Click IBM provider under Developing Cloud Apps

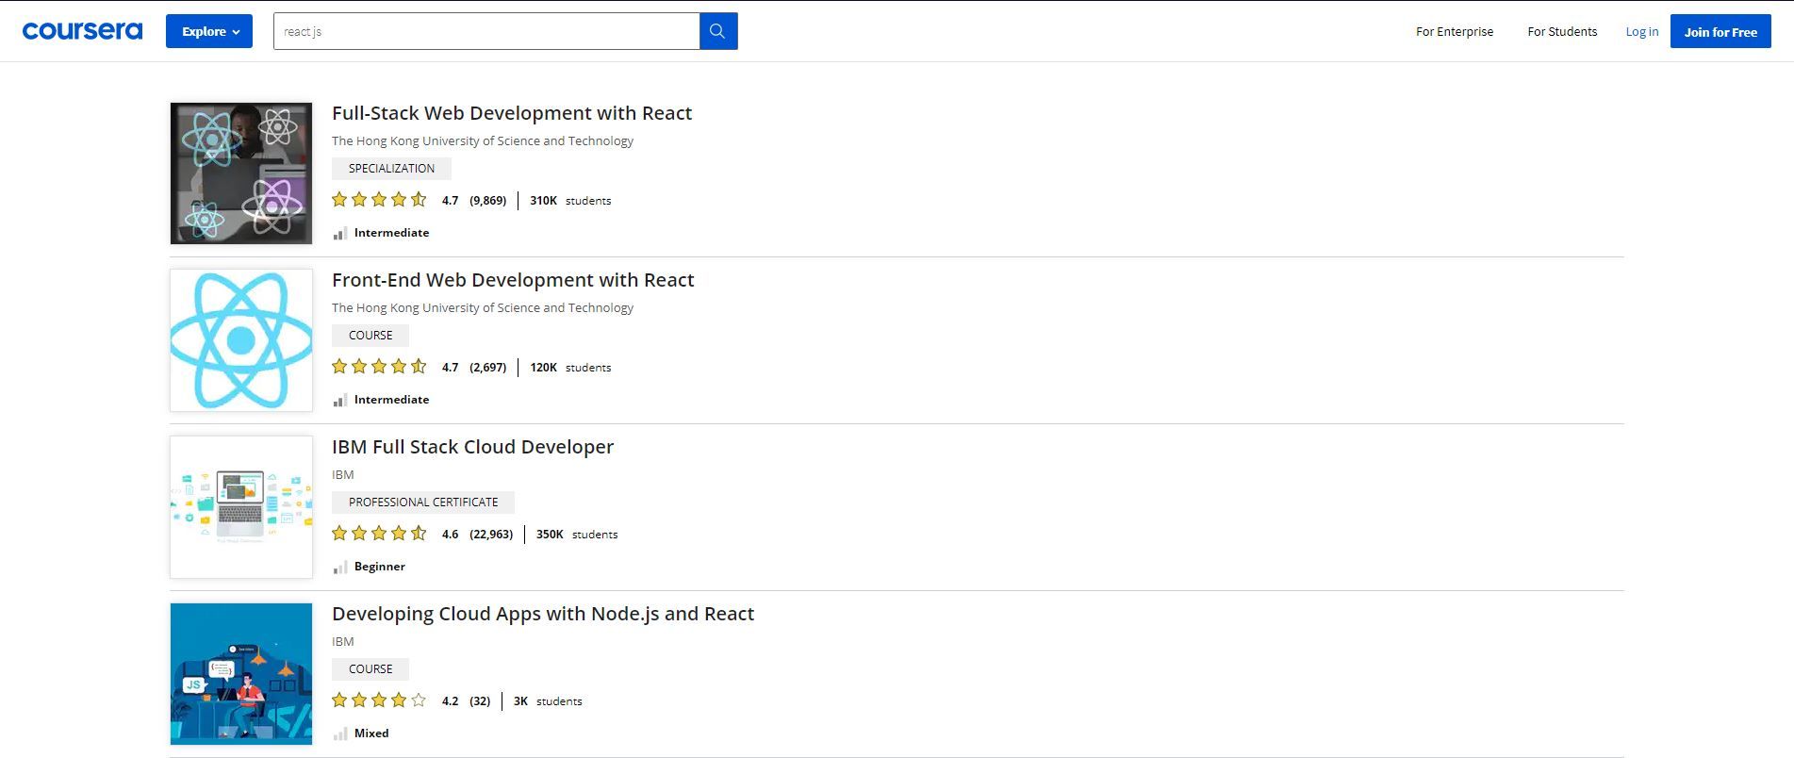click(x=343, y=642)
